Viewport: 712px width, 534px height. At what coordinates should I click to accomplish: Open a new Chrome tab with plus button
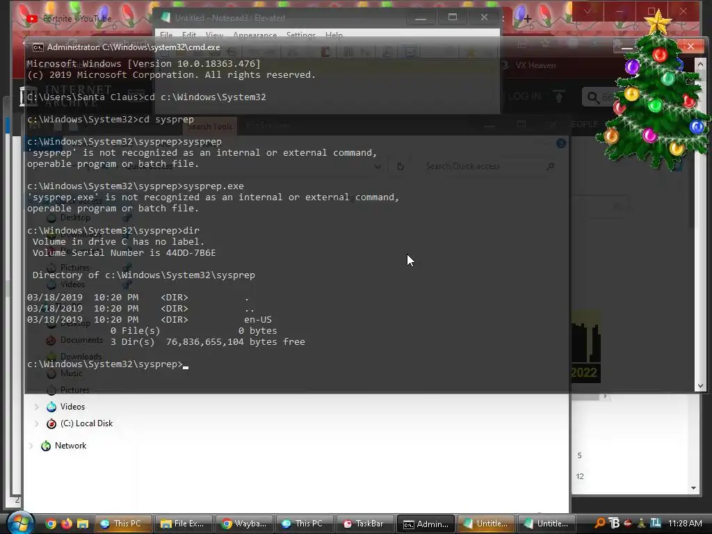[x=527, y=19]
